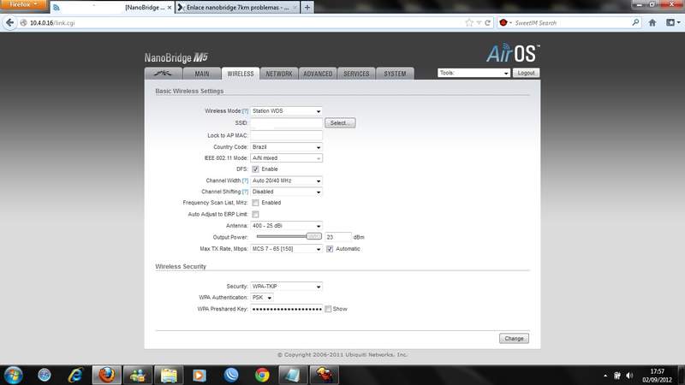Open the Channel Shifting help link

[245, 192]
